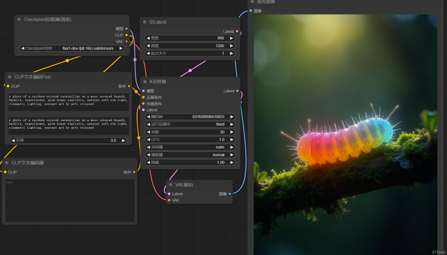This screenshot has height=255, width=447.
Task: Click the VAE output socket on Checkpoint loader
Action: tap(127, 42)
